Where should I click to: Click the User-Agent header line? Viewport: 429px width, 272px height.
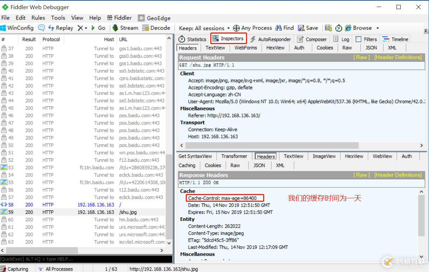tap(306, 101)
